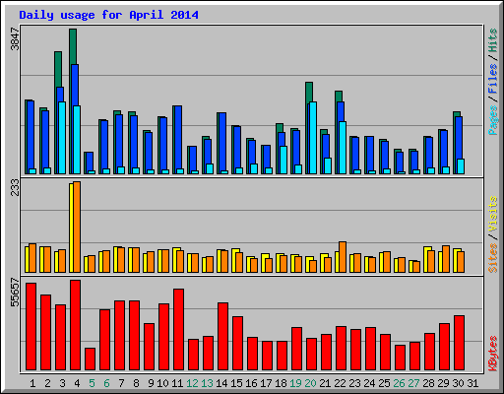The image size is (504, 394).
Task: Click the Files legend label
Action: pos(493,79)
